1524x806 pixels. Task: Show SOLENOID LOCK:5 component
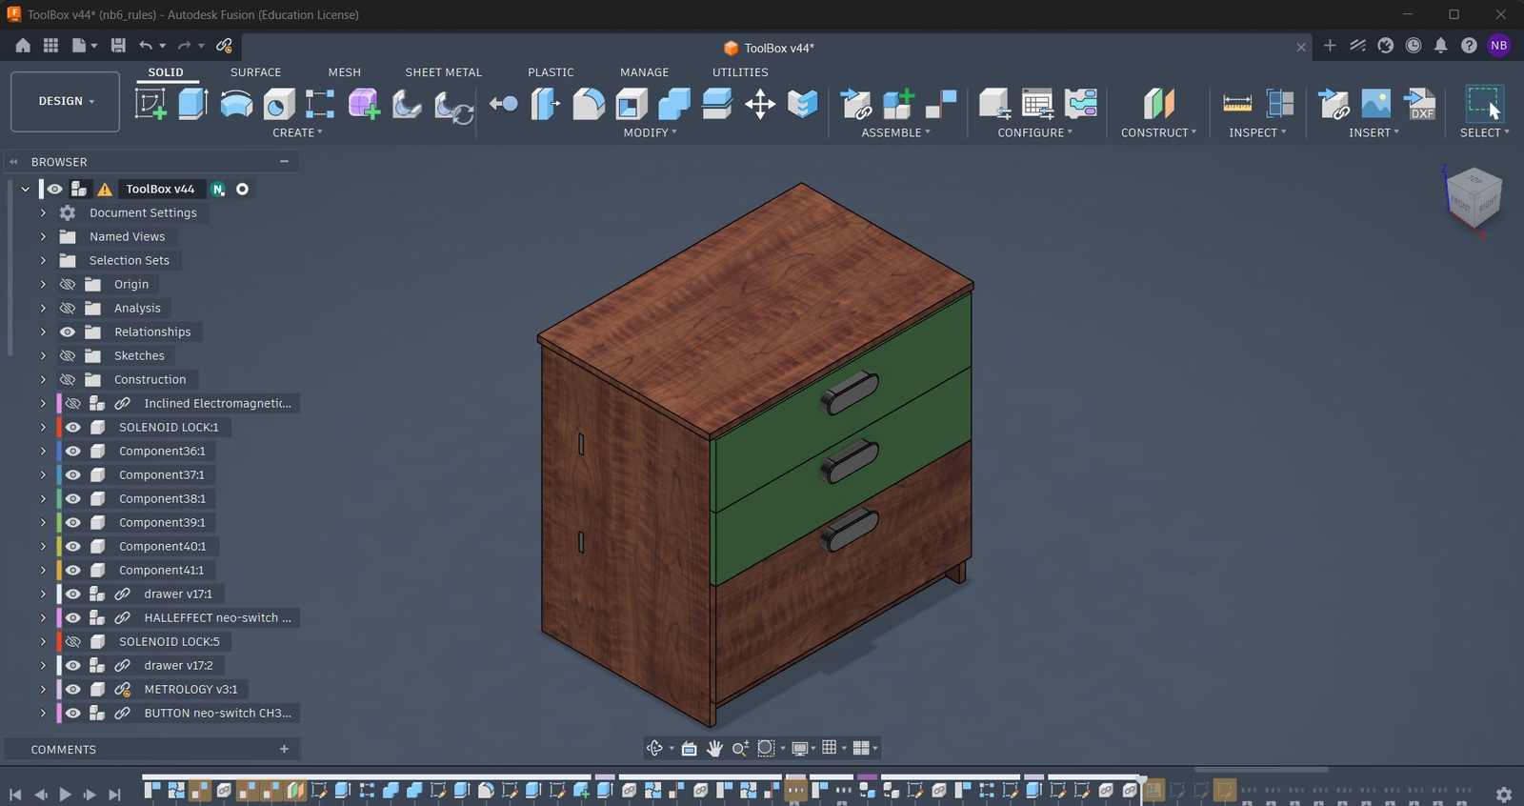pyautogui.click(x=73, y=641)
